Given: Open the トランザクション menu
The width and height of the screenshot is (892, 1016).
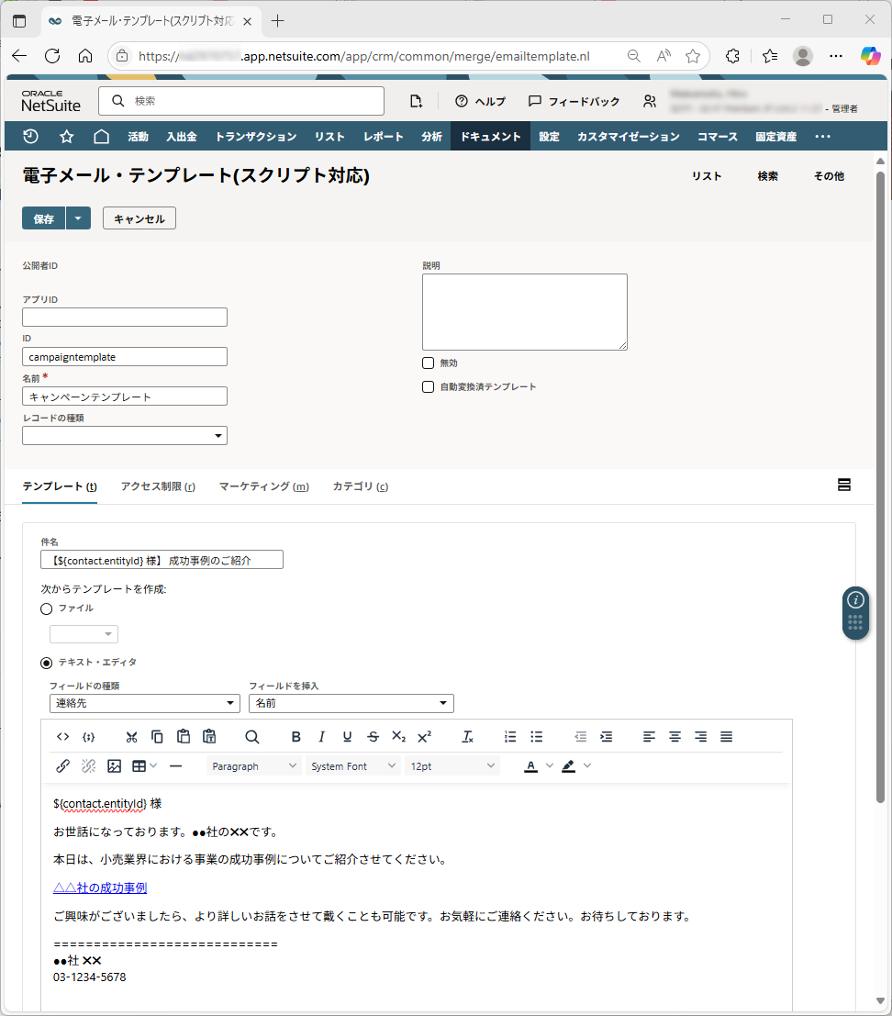Looking at the screenshot, I should click(x=256, y=137).
